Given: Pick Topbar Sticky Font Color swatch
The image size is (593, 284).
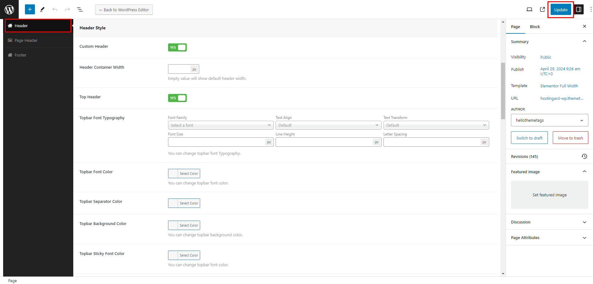Looking at the screenshot, I should click(184, 255).
